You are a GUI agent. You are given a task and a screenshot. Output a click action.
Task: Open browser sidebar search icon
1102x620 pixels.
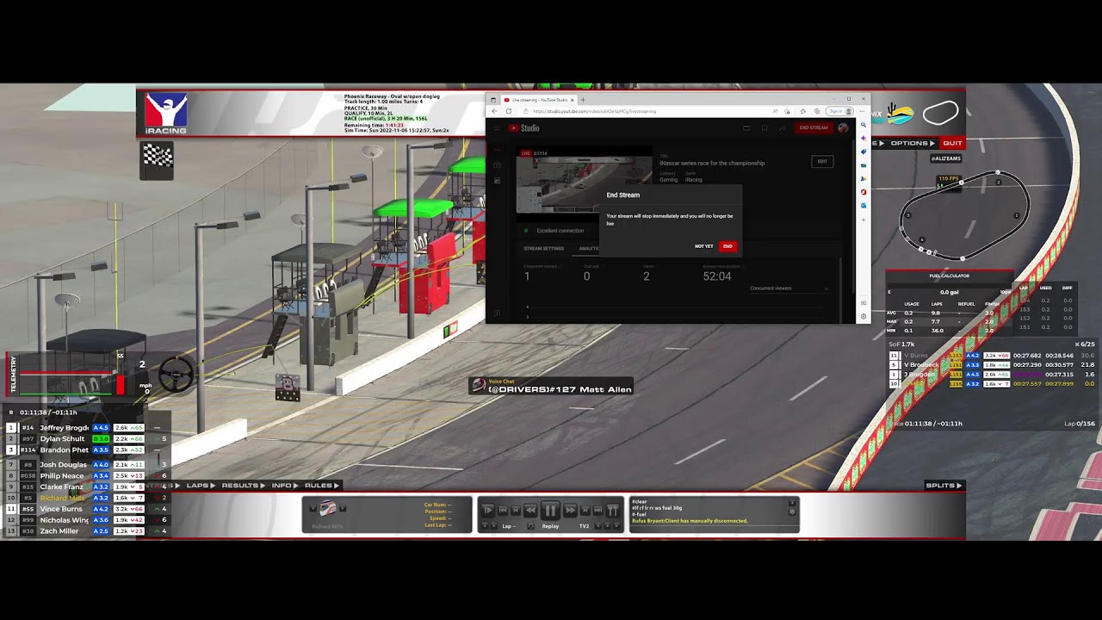(864, 125)
